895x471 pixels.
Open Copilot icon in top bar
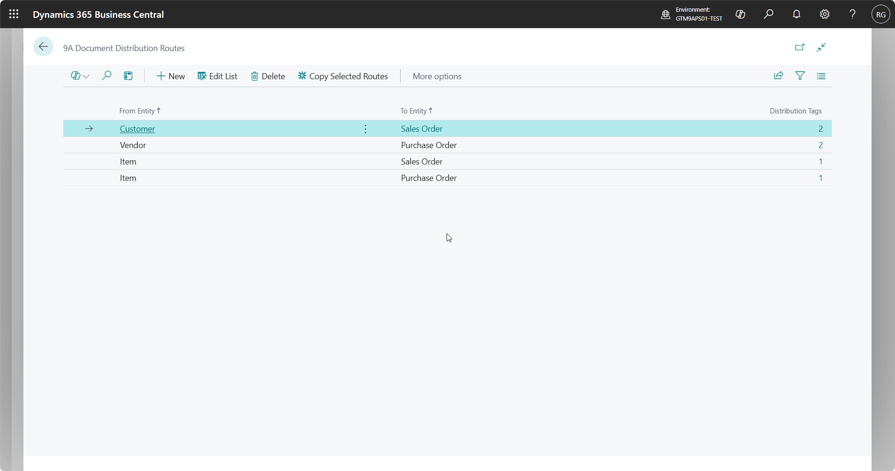pos(740,14)
